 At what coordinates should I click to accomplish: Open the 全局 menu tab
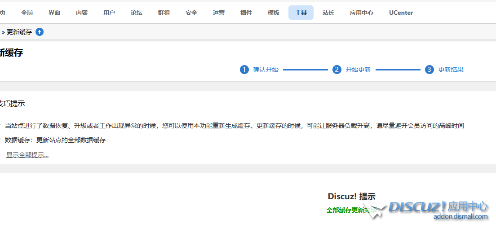tap(27, 13)
